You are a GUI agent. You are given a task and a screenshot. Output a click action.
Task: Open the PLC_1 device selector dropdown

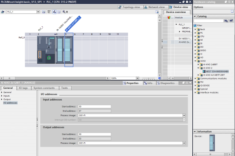point(38,12)
